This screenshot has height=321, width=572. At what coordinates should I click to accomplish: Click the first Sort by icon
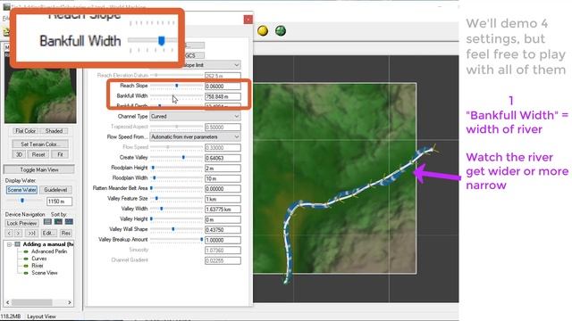coord(47,222)
